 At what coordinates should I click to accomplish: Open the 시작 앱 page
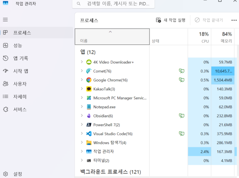[x=37, y=71]
